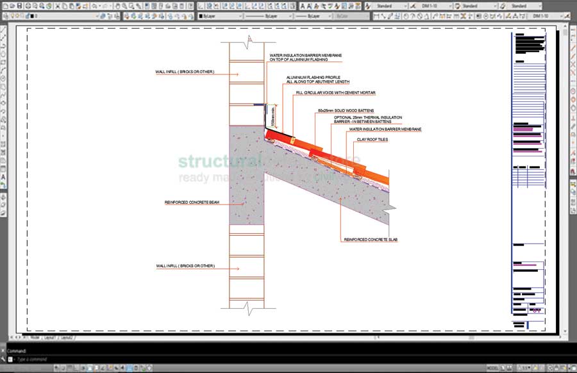
Task: Select the black ByLayer color swatch
Action: tap(200, 15)
